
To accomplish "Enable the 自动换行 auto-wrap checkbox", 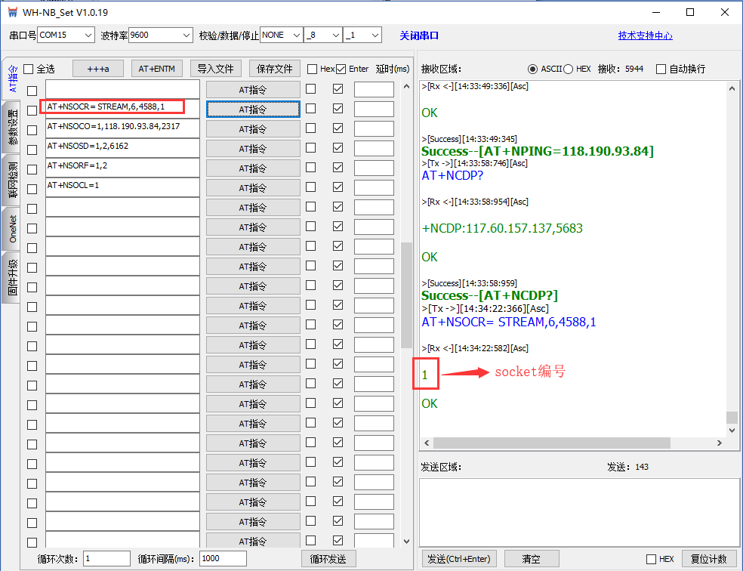I will [x=661, y=69].
